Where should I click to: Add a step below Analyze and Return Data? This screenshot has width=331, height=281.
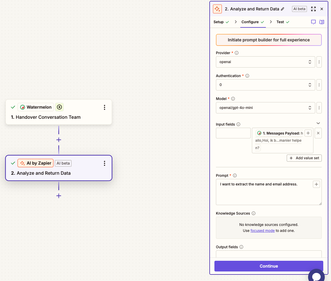59,196
